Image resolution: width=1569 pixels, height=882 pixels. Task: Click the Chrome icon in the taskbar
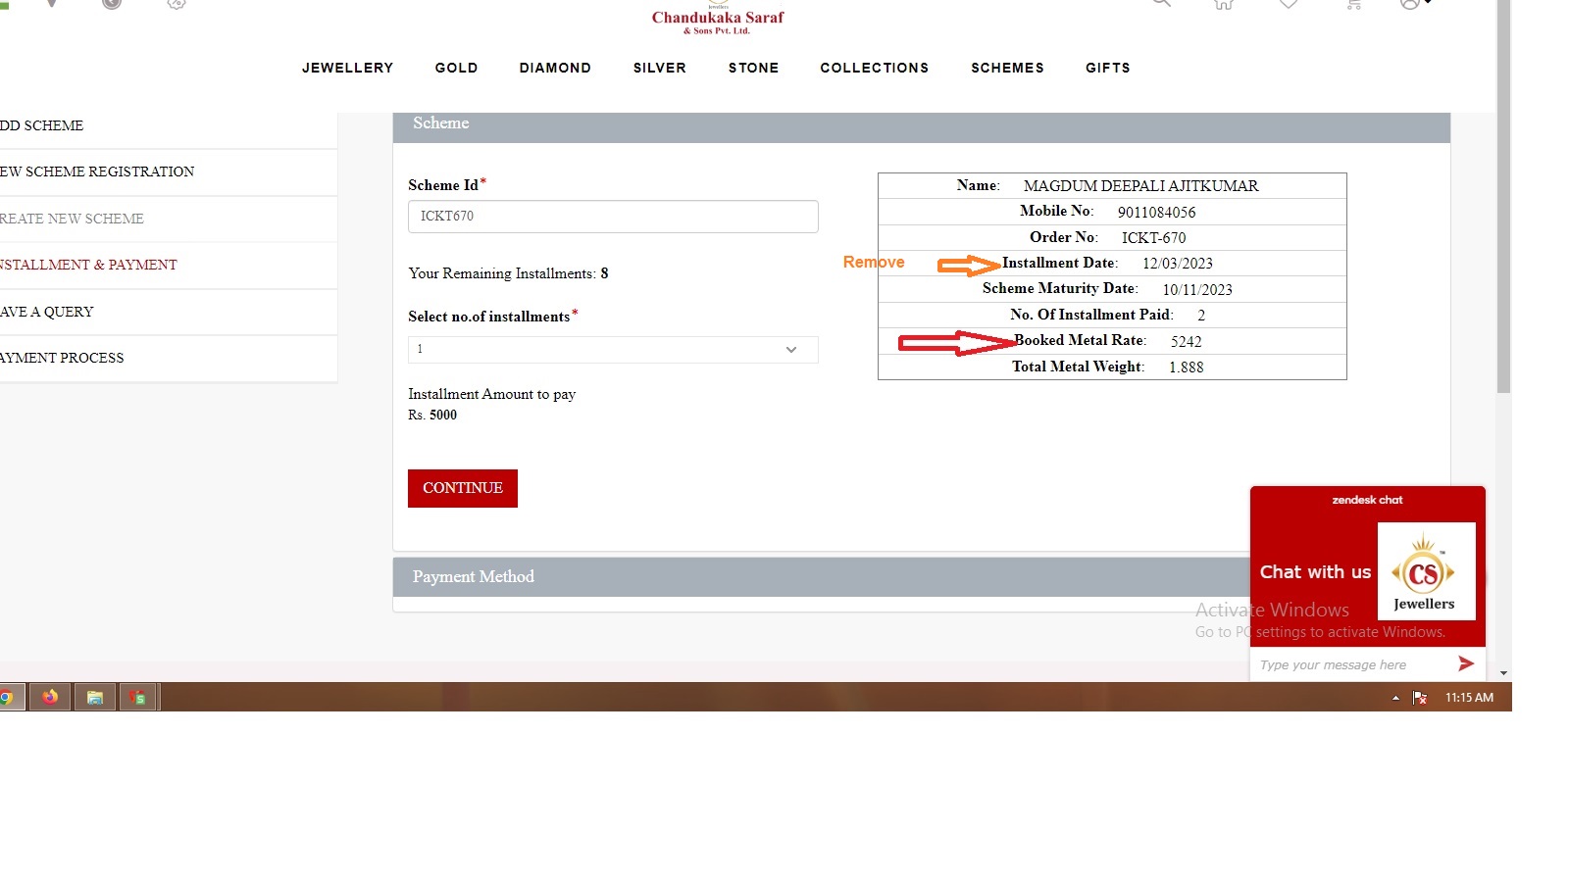[7, 697]
